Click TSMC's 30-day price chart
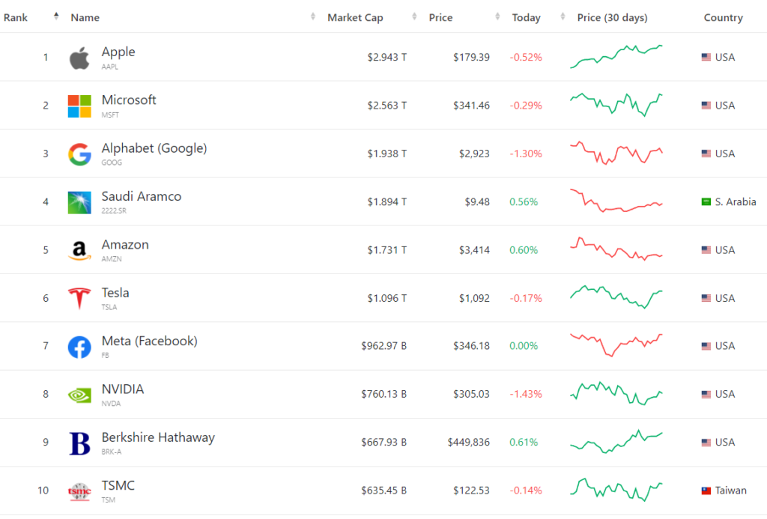The width and height of the screenshot is (767, 519). coord(616,490)
